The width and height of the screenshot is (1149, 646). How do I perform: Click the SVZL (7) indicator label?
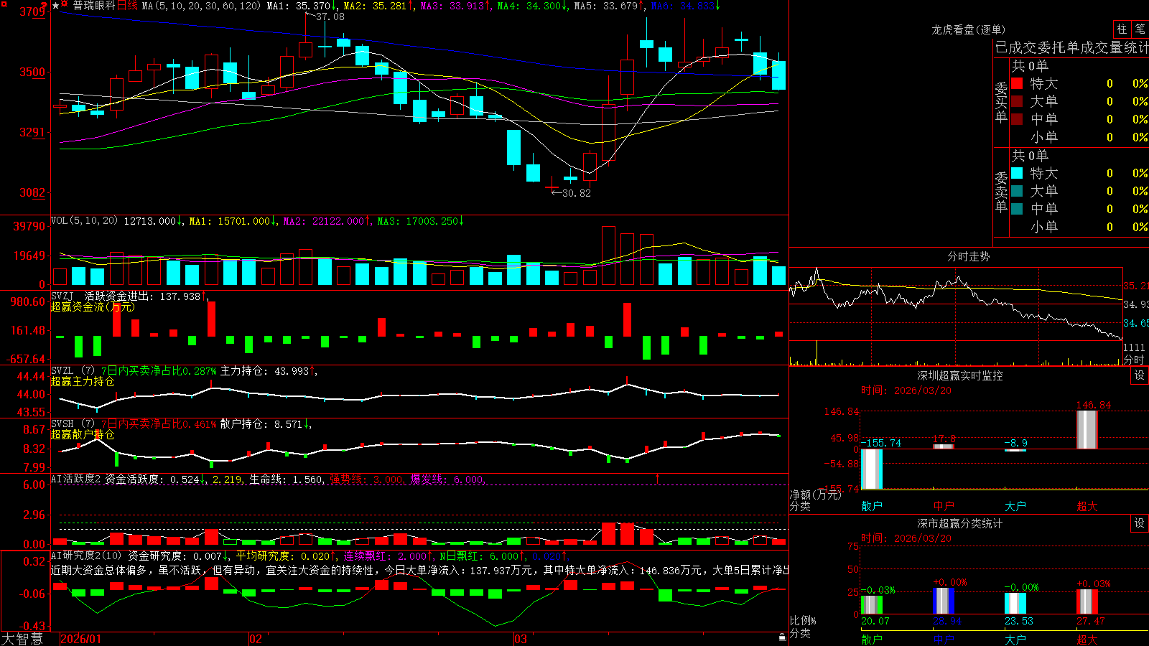(73, 370)
